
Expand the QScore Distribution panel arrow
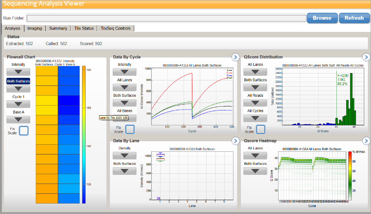tap(366, 57)
